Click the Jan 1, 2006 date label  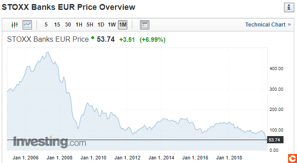tap(26, 158)
